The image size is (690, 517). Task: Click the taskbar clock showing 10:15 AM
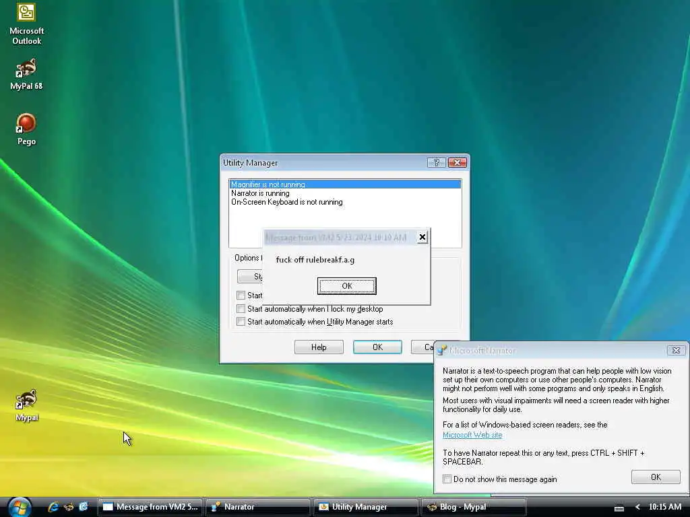coord(665,507)
